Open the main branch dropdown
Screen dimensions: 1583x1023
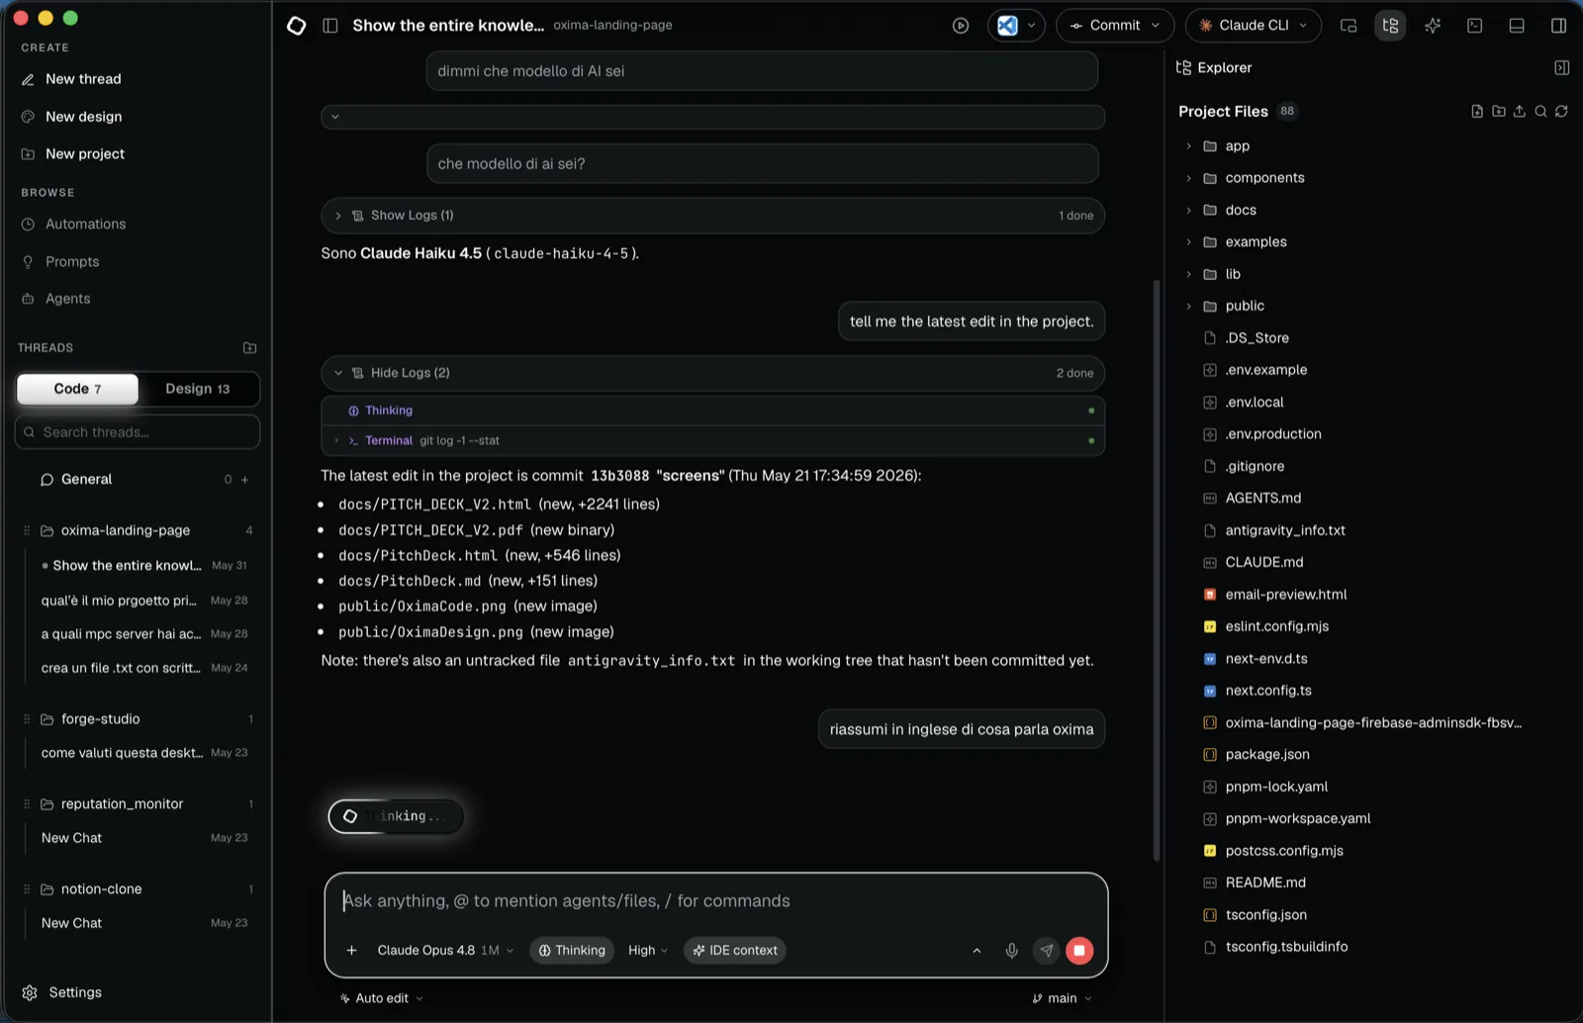(x=1062, y=998)
